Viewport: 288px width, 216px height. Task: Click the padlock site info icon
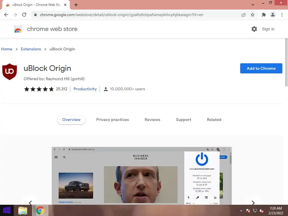click(35, 15)
